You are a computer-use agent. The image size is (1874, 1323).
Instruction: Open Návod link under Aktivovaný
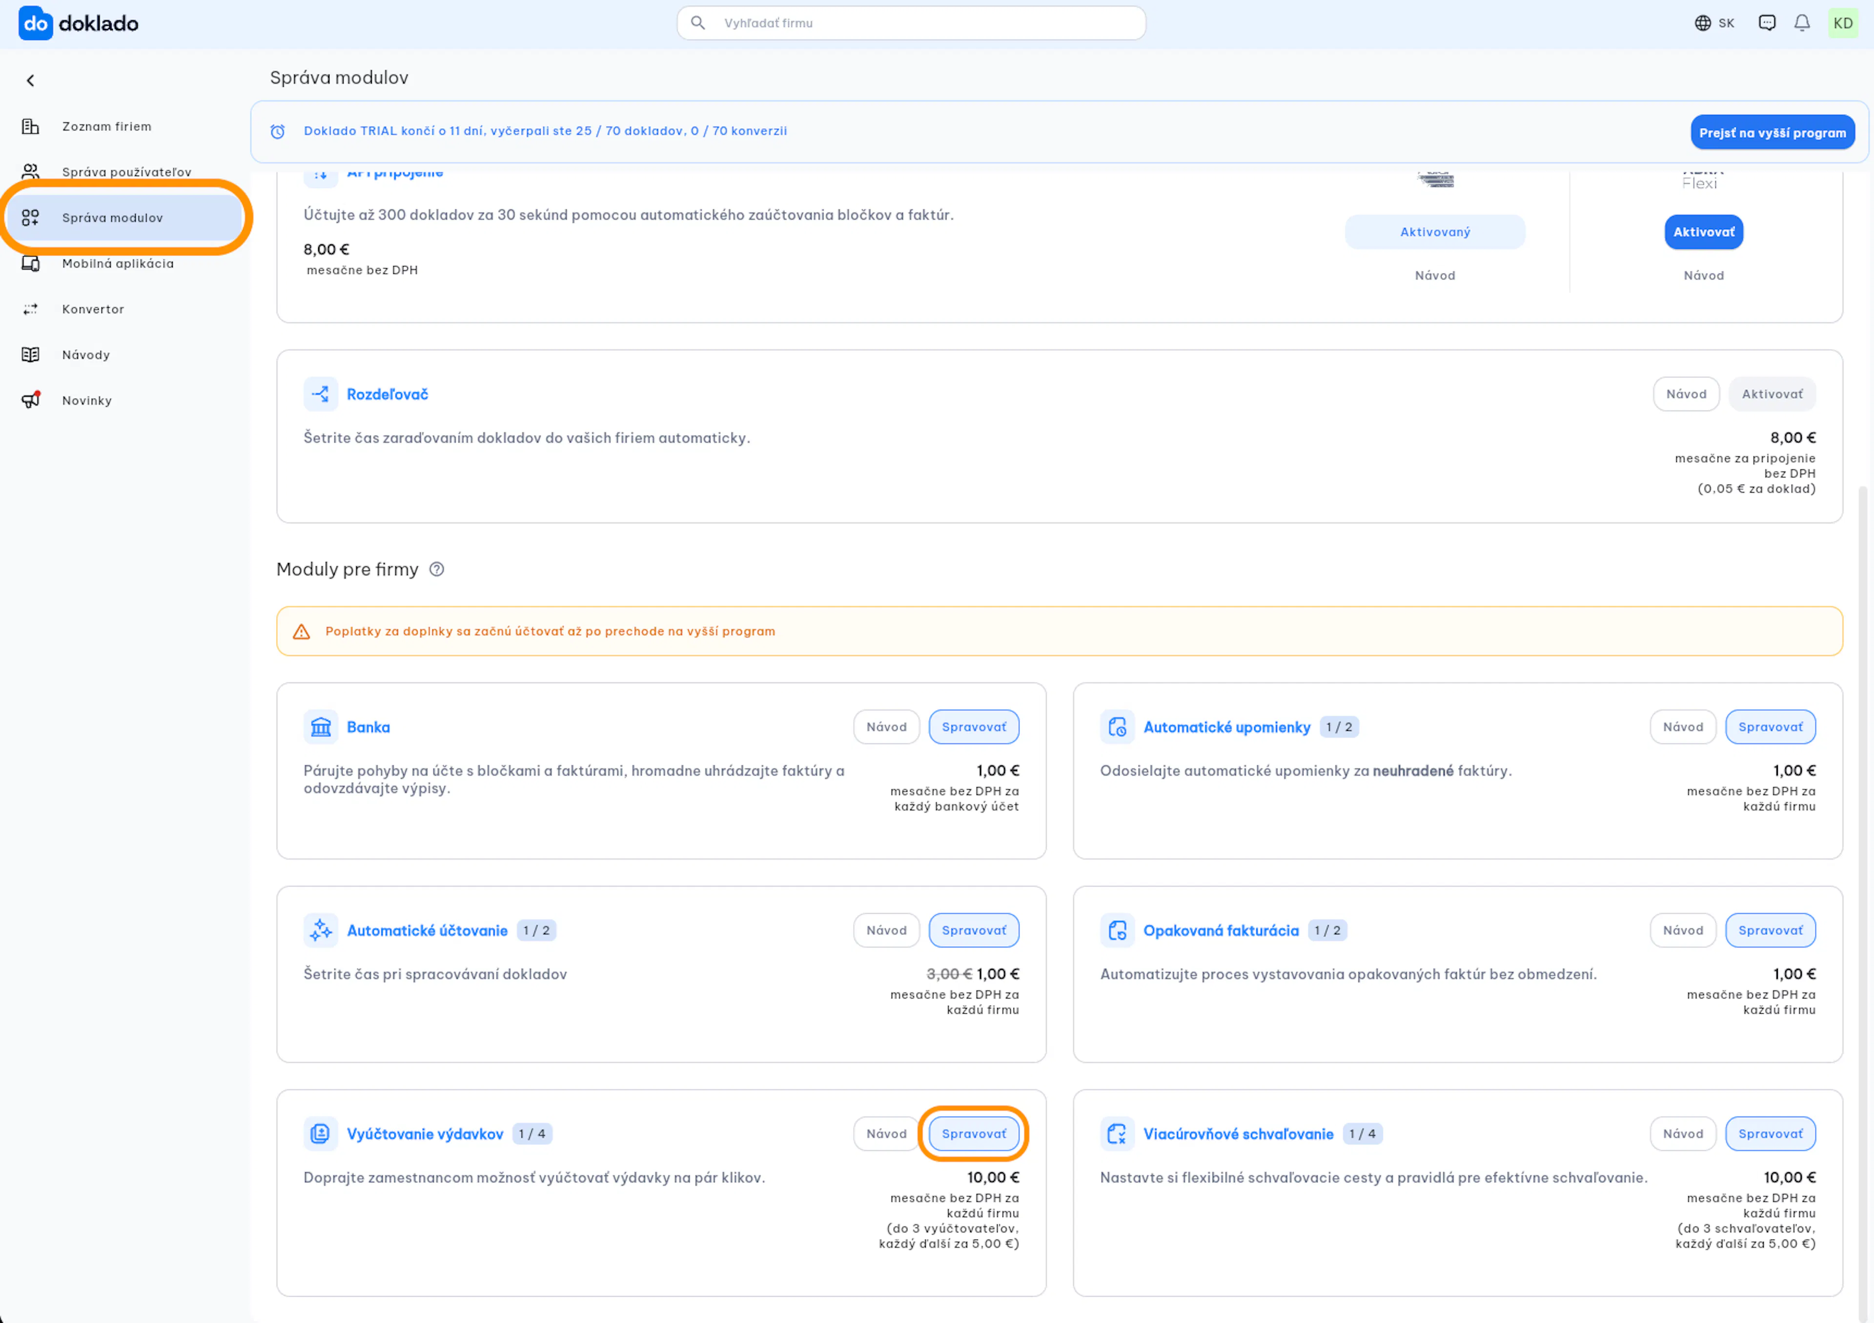click(x=1435, y=276)
